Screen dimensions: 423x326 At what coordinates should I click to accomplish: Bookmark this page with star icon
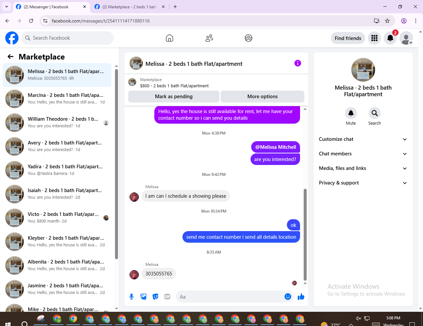[387, 21]
